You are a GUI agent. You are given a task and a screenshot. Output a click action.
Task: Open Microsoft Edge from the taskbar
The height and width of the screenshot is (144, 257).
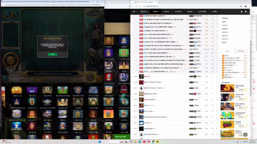point(140,142)
